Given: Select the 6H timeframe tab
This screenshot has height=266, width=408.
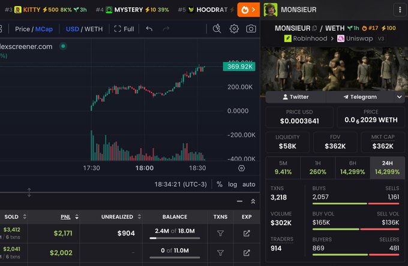Looking at the screenshot, I should [x=352, y=168].
